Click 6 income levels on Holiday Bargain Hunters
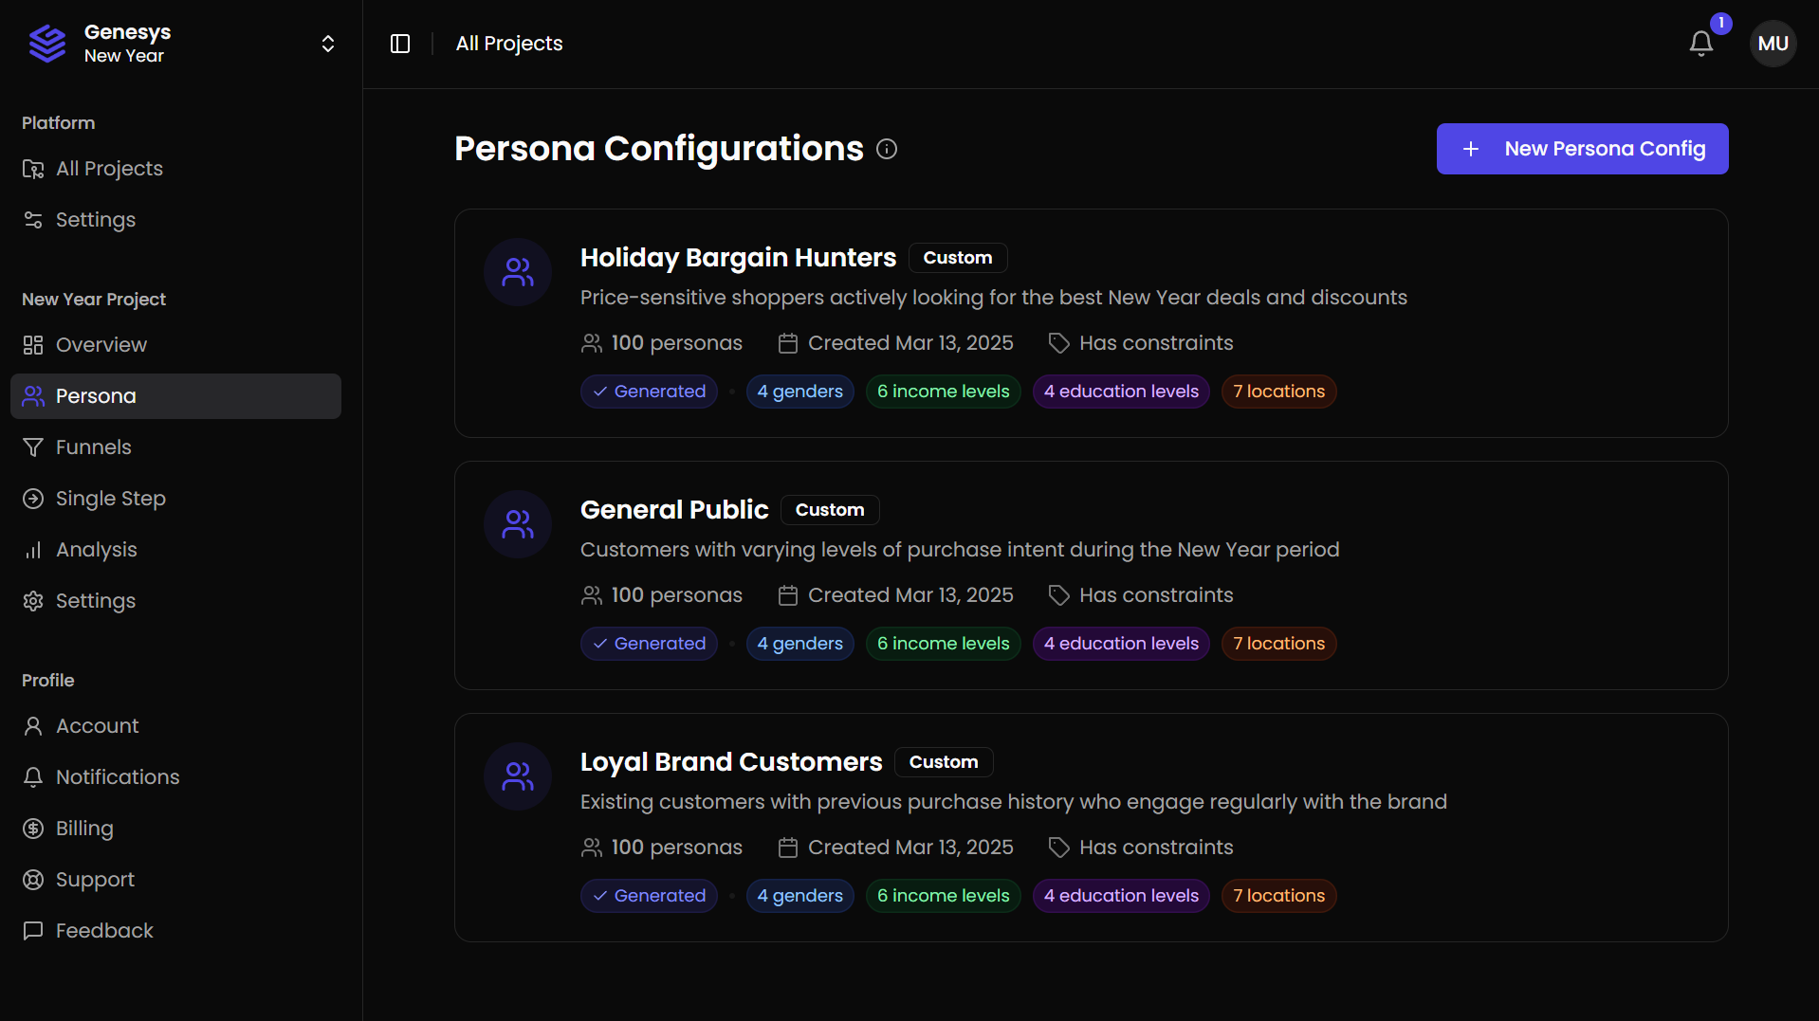The width and height of the screenshot is (1819, 1021). click(944, 392)
